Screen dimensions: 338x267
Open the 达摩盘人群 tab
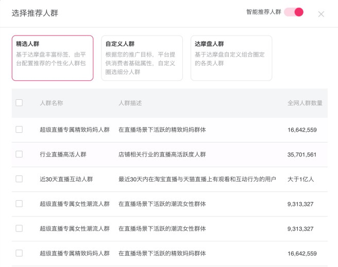(231, 58)
